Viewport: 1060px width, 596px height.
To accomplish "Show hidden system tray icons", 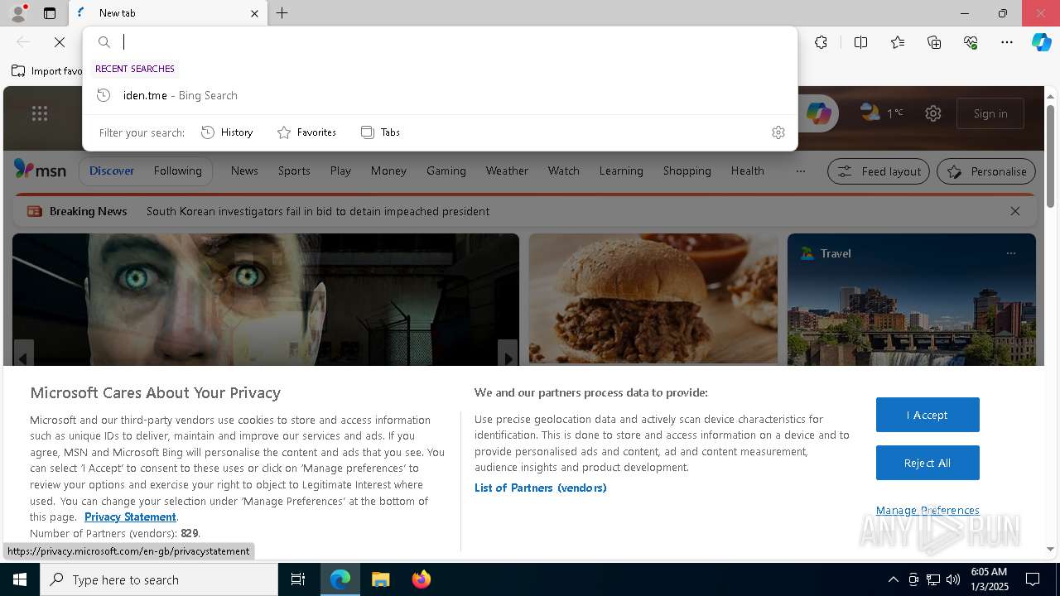I will [893, 579].
